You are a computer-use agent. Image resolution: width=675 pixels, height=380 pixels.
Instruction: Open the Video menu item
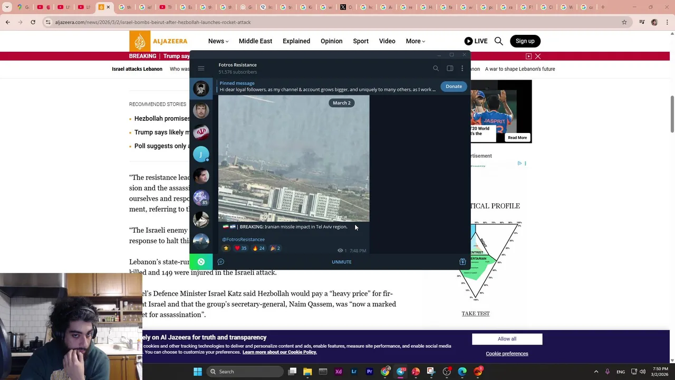[387, 41]
